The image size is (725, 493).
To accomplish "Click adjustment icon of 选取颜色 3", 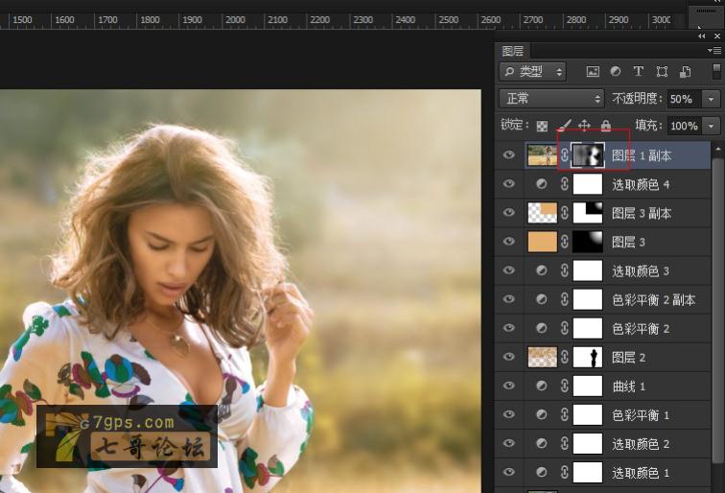I will (542, 270).
